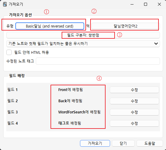The height and width of the screenshot is (150, 166).
Task: Select the 'WordForSearch에 배정됨' text
Action: [x=79, y=112]
